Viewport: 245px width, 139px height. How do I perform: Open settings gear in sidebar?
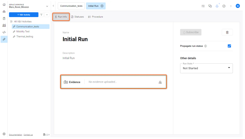(4, 134)
